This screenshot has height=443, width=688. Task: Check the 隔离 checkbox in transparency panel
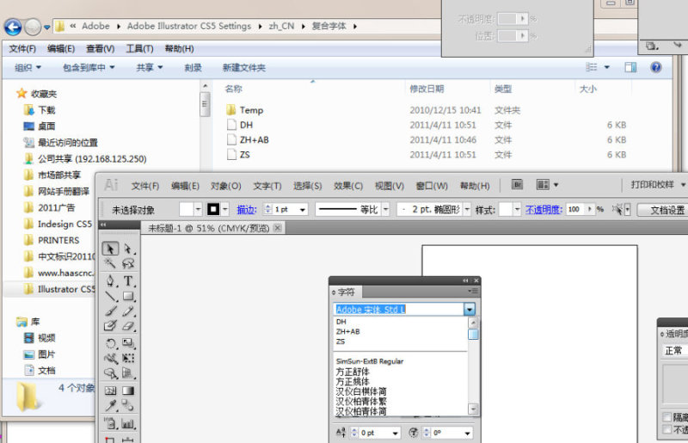pyautogui.click(x=667, y=417)
